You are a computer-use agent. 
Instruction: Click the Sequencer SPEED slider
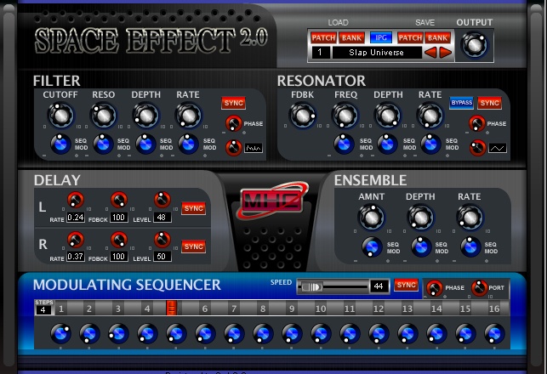tap(332, 286)
